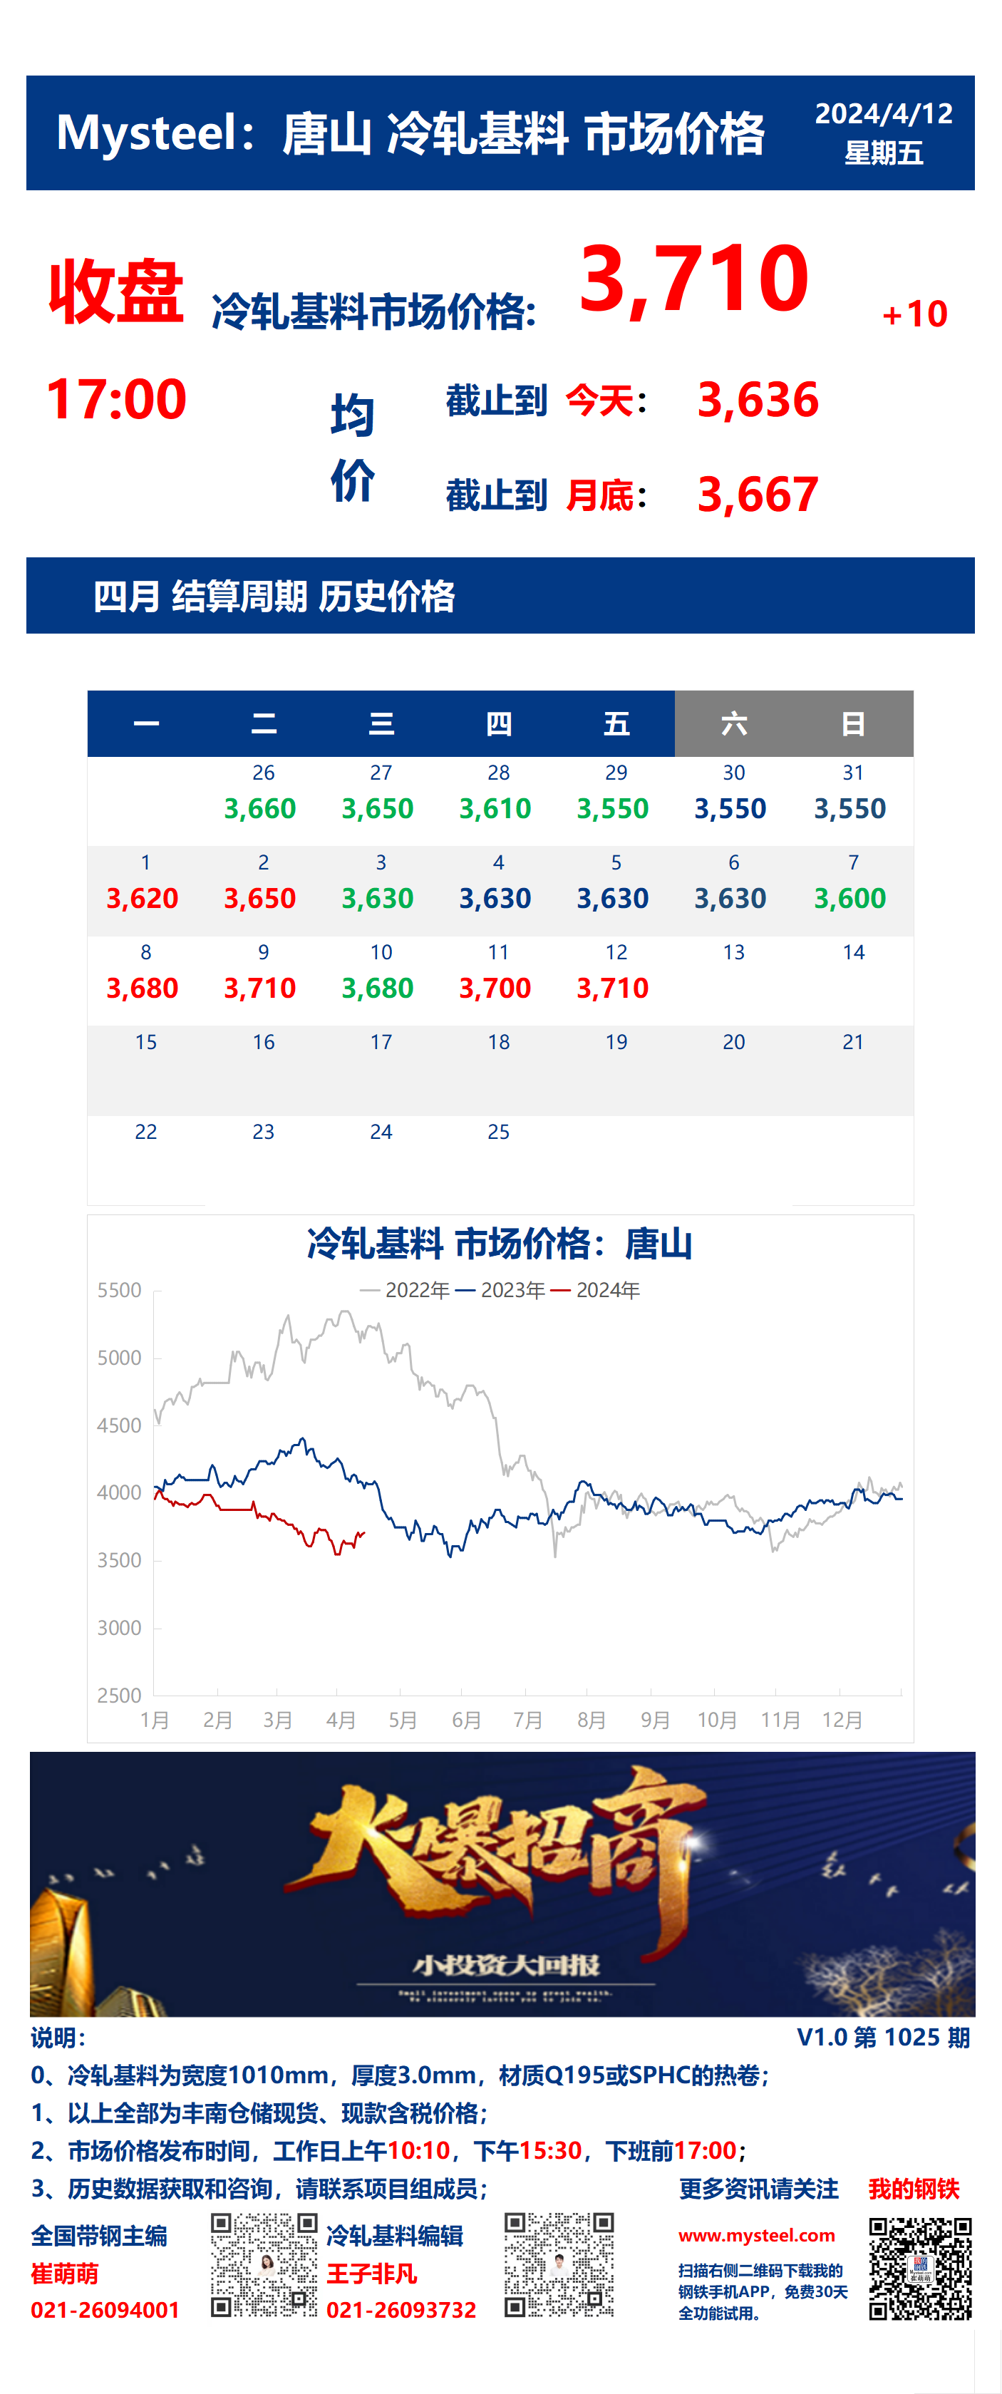The height and width of the screenshot is (2394, 1002).
Task: Click price 3,550 under day 31
Action: (850, 808)
